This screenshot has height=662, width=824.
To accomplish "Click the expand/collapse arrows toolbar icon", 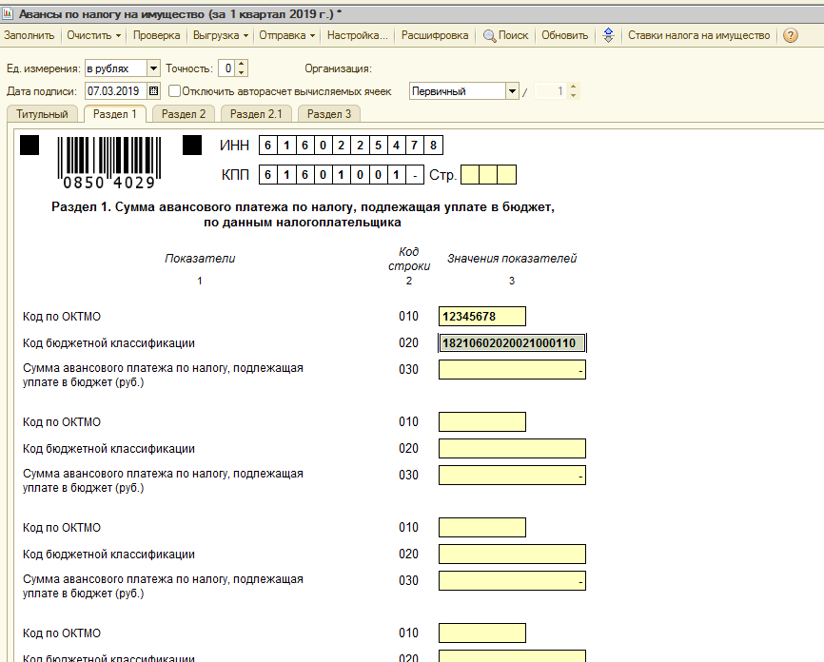I will coord(609,36).
